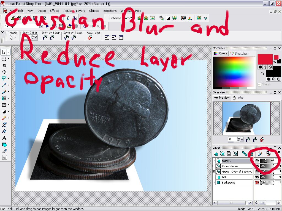282x211 pixels.
Task: Open the Effects menu
Action: pyautogui.click(x=55, y=11)
